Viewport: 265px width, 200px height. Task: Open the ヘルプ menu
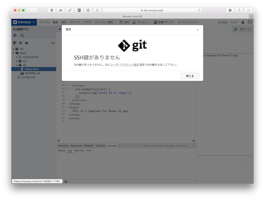(234, 22)
